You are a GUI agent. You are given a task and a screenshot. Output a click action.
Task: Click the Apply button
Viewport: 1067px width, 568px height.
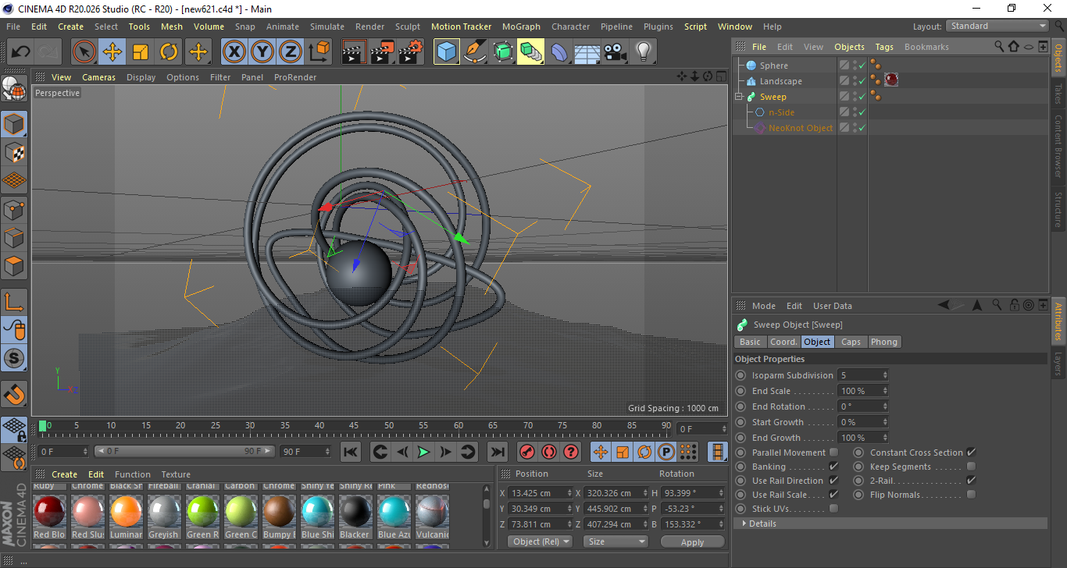(692, 541)
